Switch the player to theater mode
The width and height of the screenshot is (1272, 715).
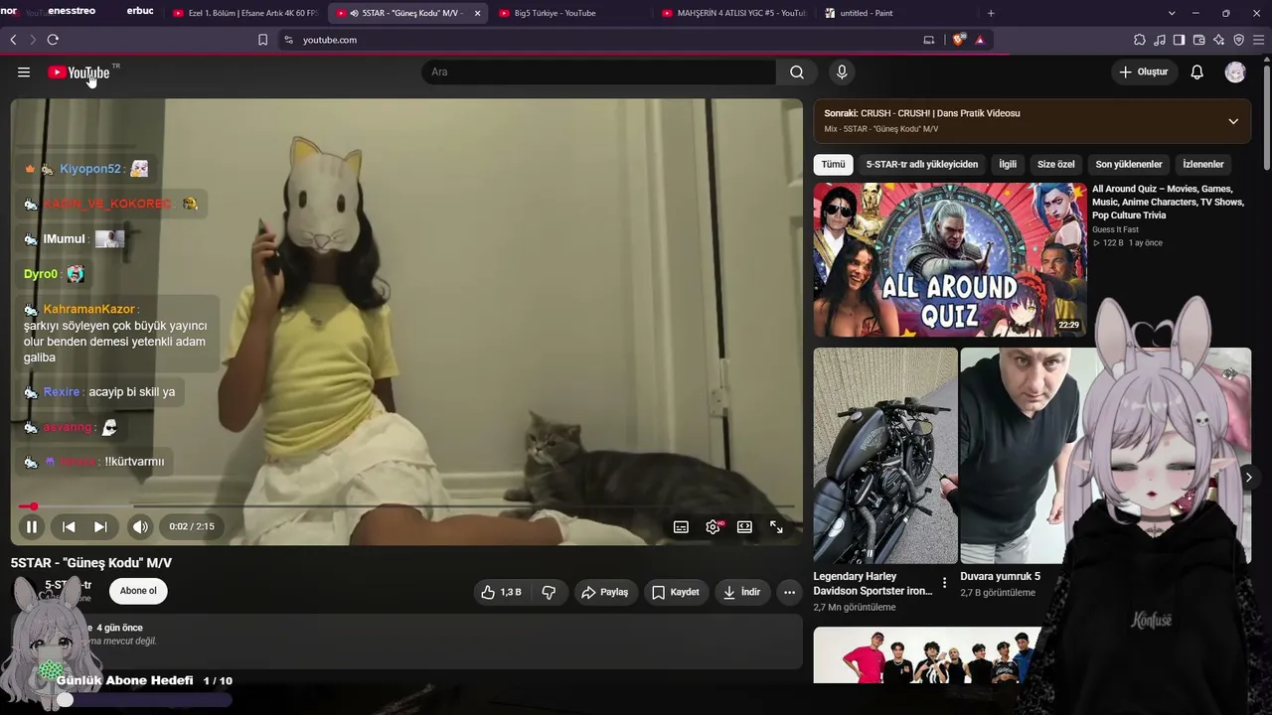coord(744,527)
